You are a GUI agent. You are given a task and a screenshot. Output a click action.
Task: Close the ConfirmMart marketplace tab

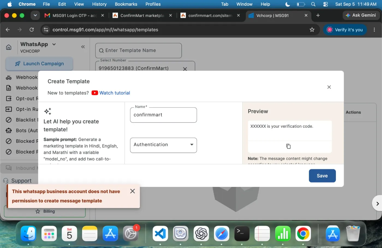171,16
